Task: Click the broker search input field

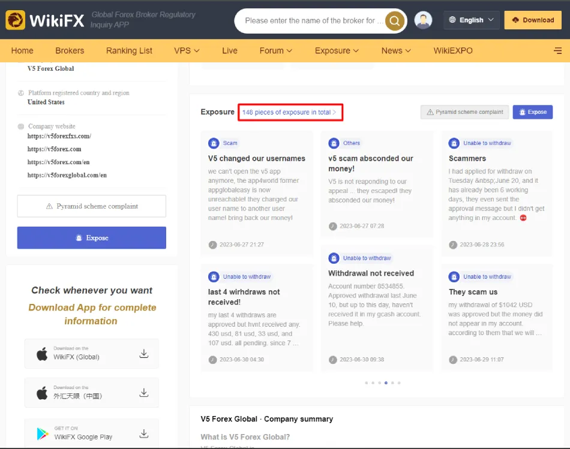Action: click(x=313, y=21)
